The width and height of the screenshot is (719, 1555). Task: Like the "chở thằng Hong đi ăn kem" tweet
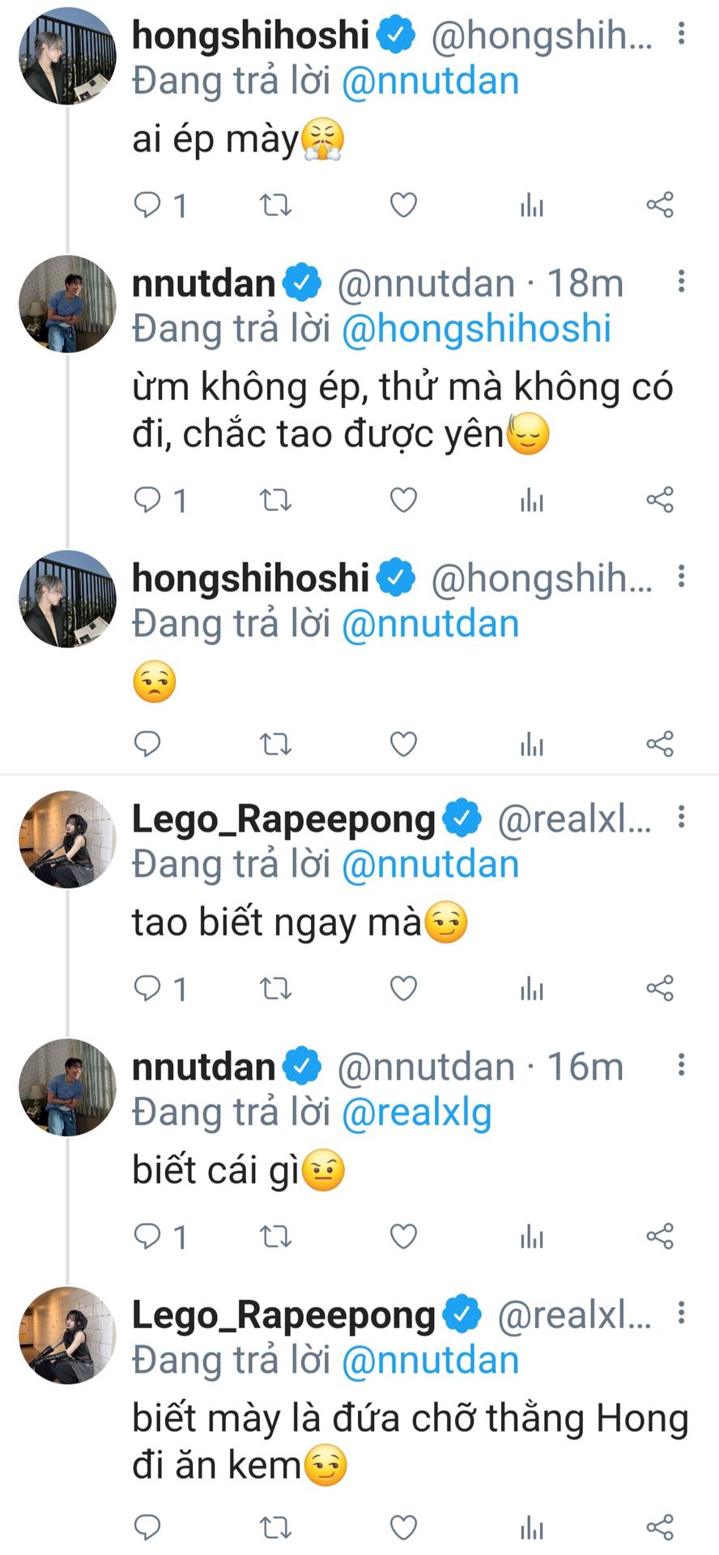pos(403,1527)
